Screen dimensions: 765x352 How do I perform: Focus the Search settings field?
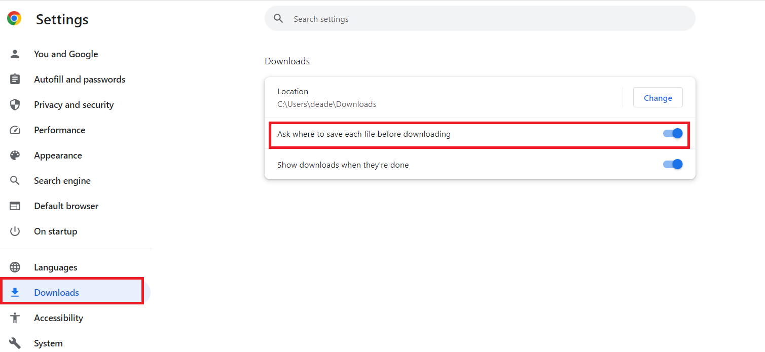tap(480, 19)
